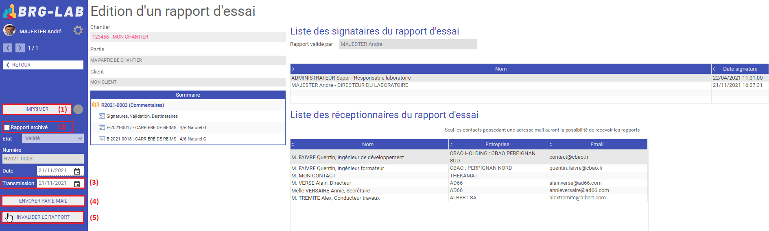Click form icon of E-2021-0018 row
Viewport: 769px width, 231px height.
102,139
